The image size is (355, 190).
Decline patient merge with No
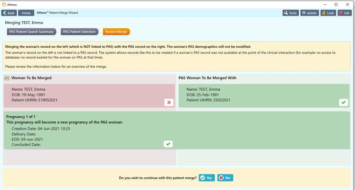click(225, 178)
